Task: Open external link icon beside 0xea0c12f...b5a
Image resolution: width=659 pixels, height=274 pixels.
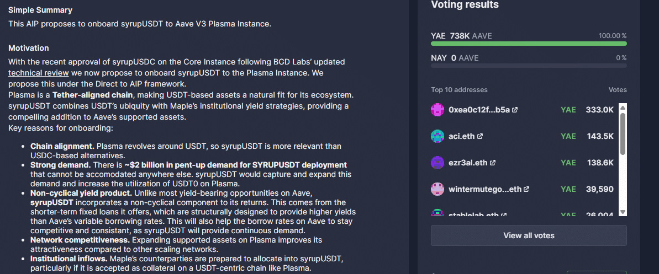Action: (515, 110)
